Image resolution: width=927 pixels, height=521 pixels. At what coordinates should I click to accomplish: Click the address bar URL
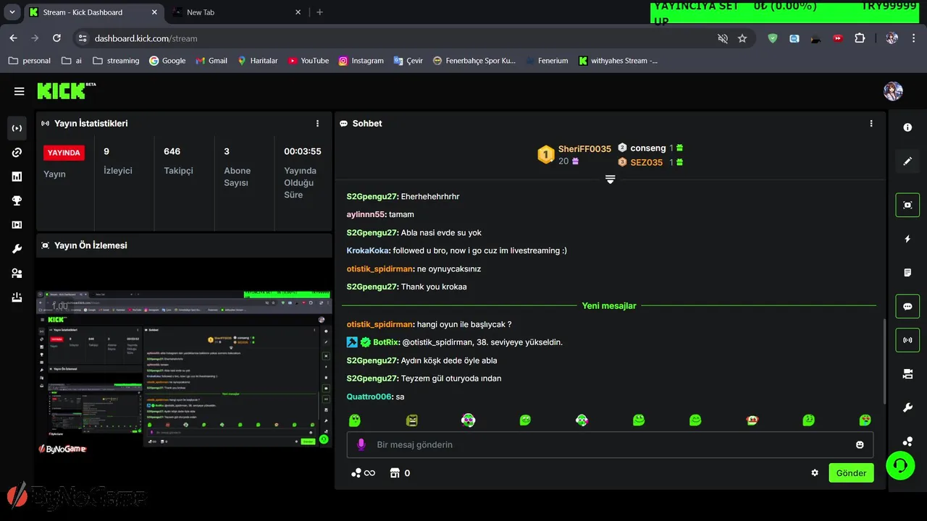pos(146,38)
